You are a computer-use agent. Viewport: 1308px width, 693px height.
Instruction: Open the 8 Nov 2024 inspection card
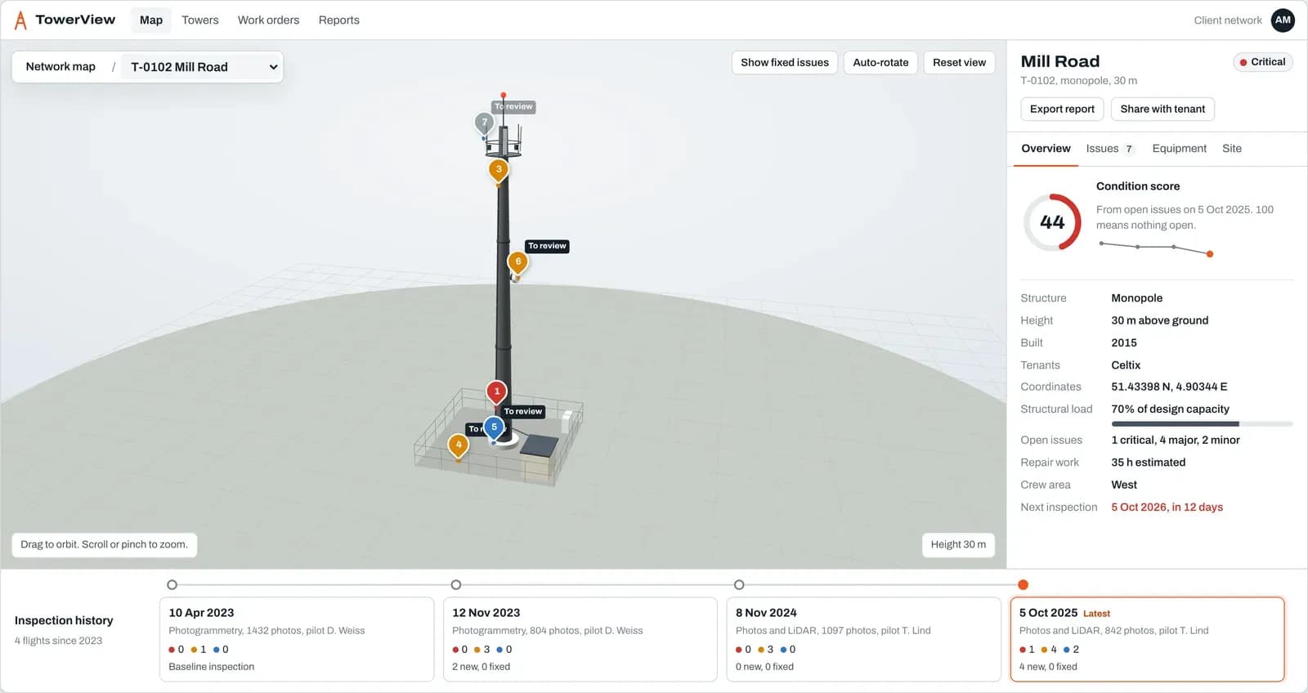863,639
